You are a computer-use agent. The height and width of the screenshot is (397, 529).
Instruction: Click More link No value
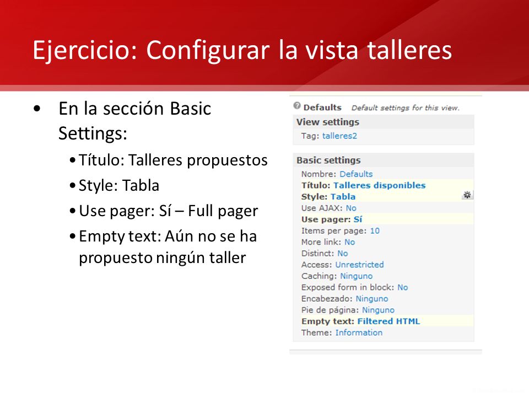click(x=349, y=242)
